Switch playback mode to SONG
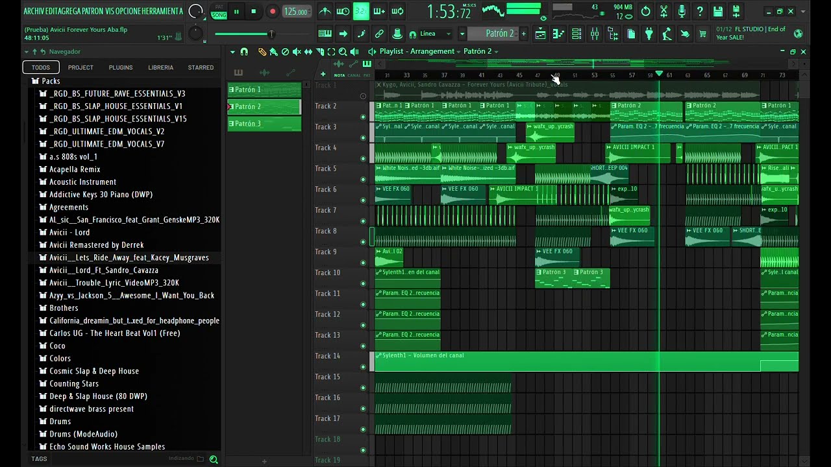 click(219, 15)
